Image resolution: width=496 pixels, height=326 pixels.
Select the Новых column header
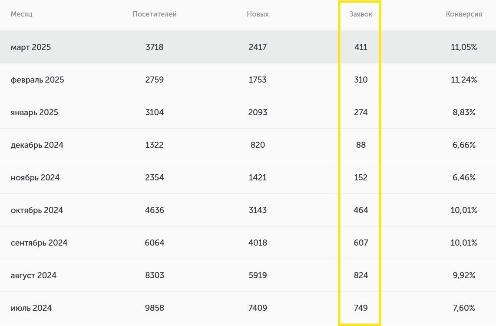coord(258,14)
